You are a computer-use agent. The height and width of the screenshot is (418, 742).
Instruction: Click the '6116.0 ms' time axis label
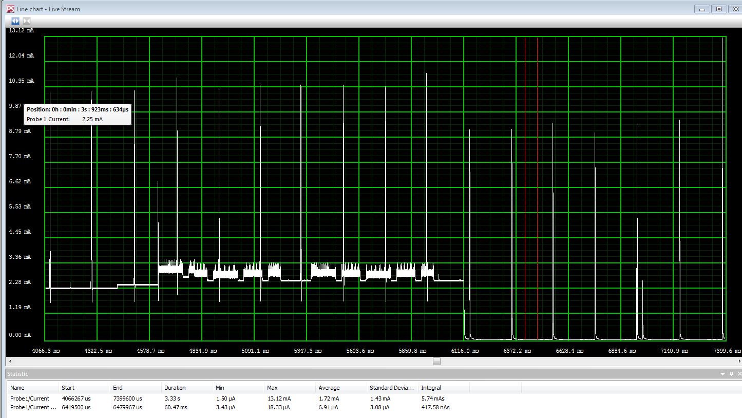pos(465,351)
